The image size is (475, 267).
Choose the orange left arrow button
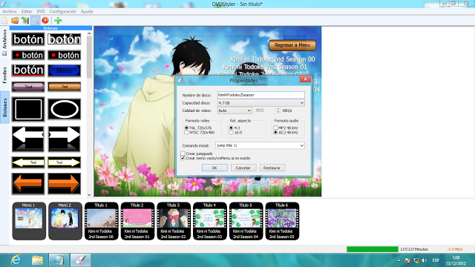28,183
